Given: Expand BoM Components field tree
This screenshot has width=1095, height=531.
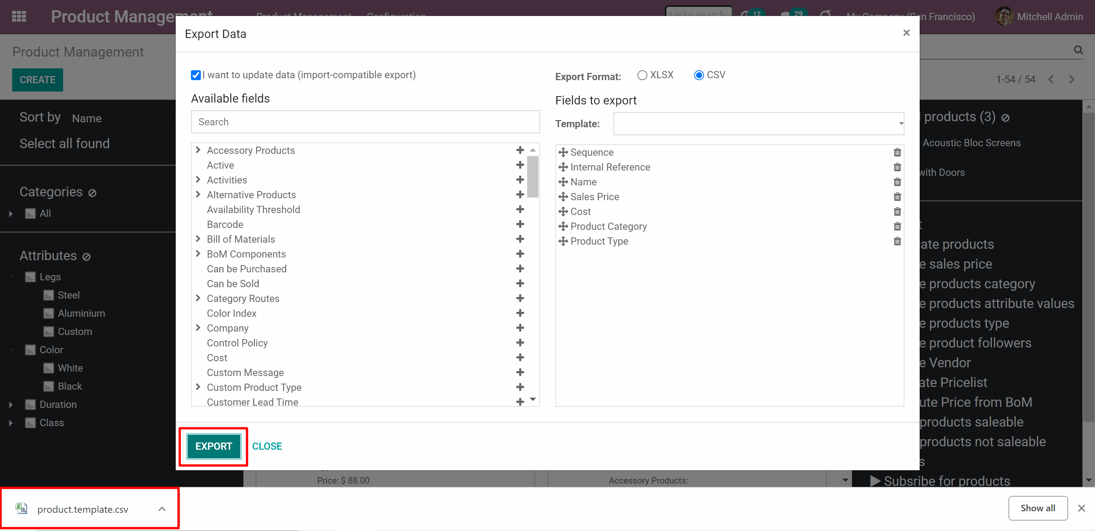Looking at the screenshot, I should coord(198,254).
